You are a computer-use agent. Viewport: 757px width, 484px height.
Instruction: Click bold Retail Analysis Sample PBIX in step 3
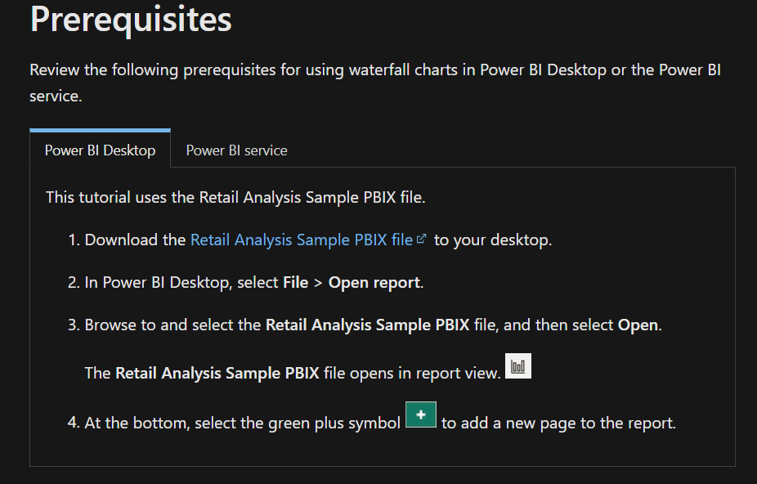367,325
